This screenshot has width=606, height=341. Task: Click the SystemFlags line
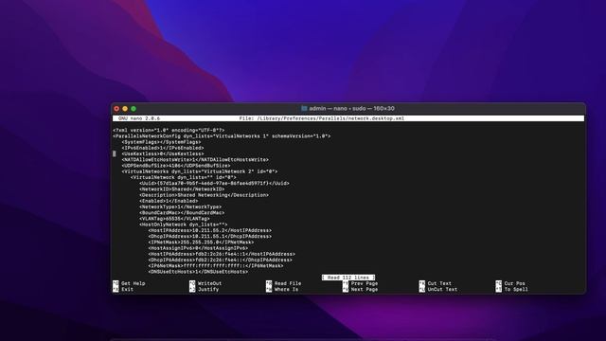pos(161,142)
